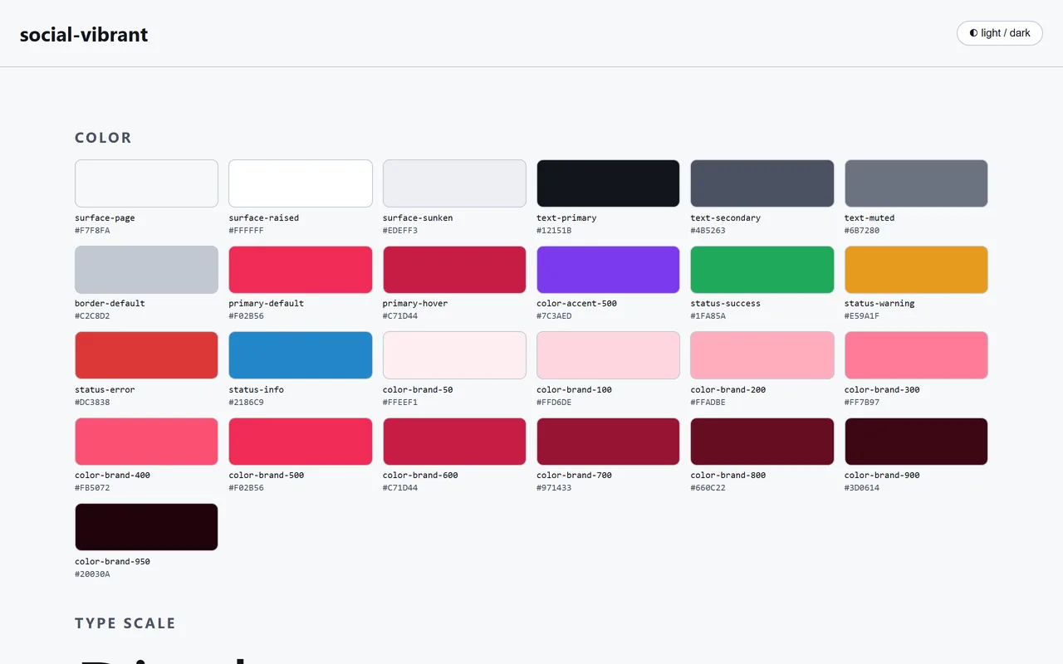Image resolution: width=1063 pixels, height=664 pixels.
Task: Select the primary-hover swatch
Action: point(454,270)
